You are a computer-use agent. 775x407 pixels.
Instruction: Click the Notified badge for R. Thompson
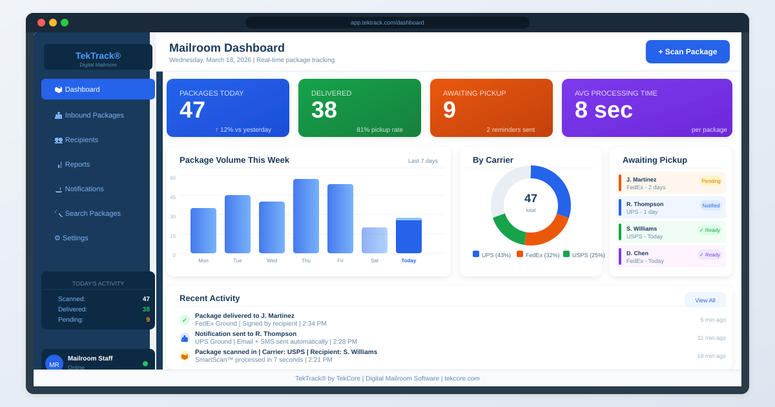pyautogui.click(x=710, y=206)
